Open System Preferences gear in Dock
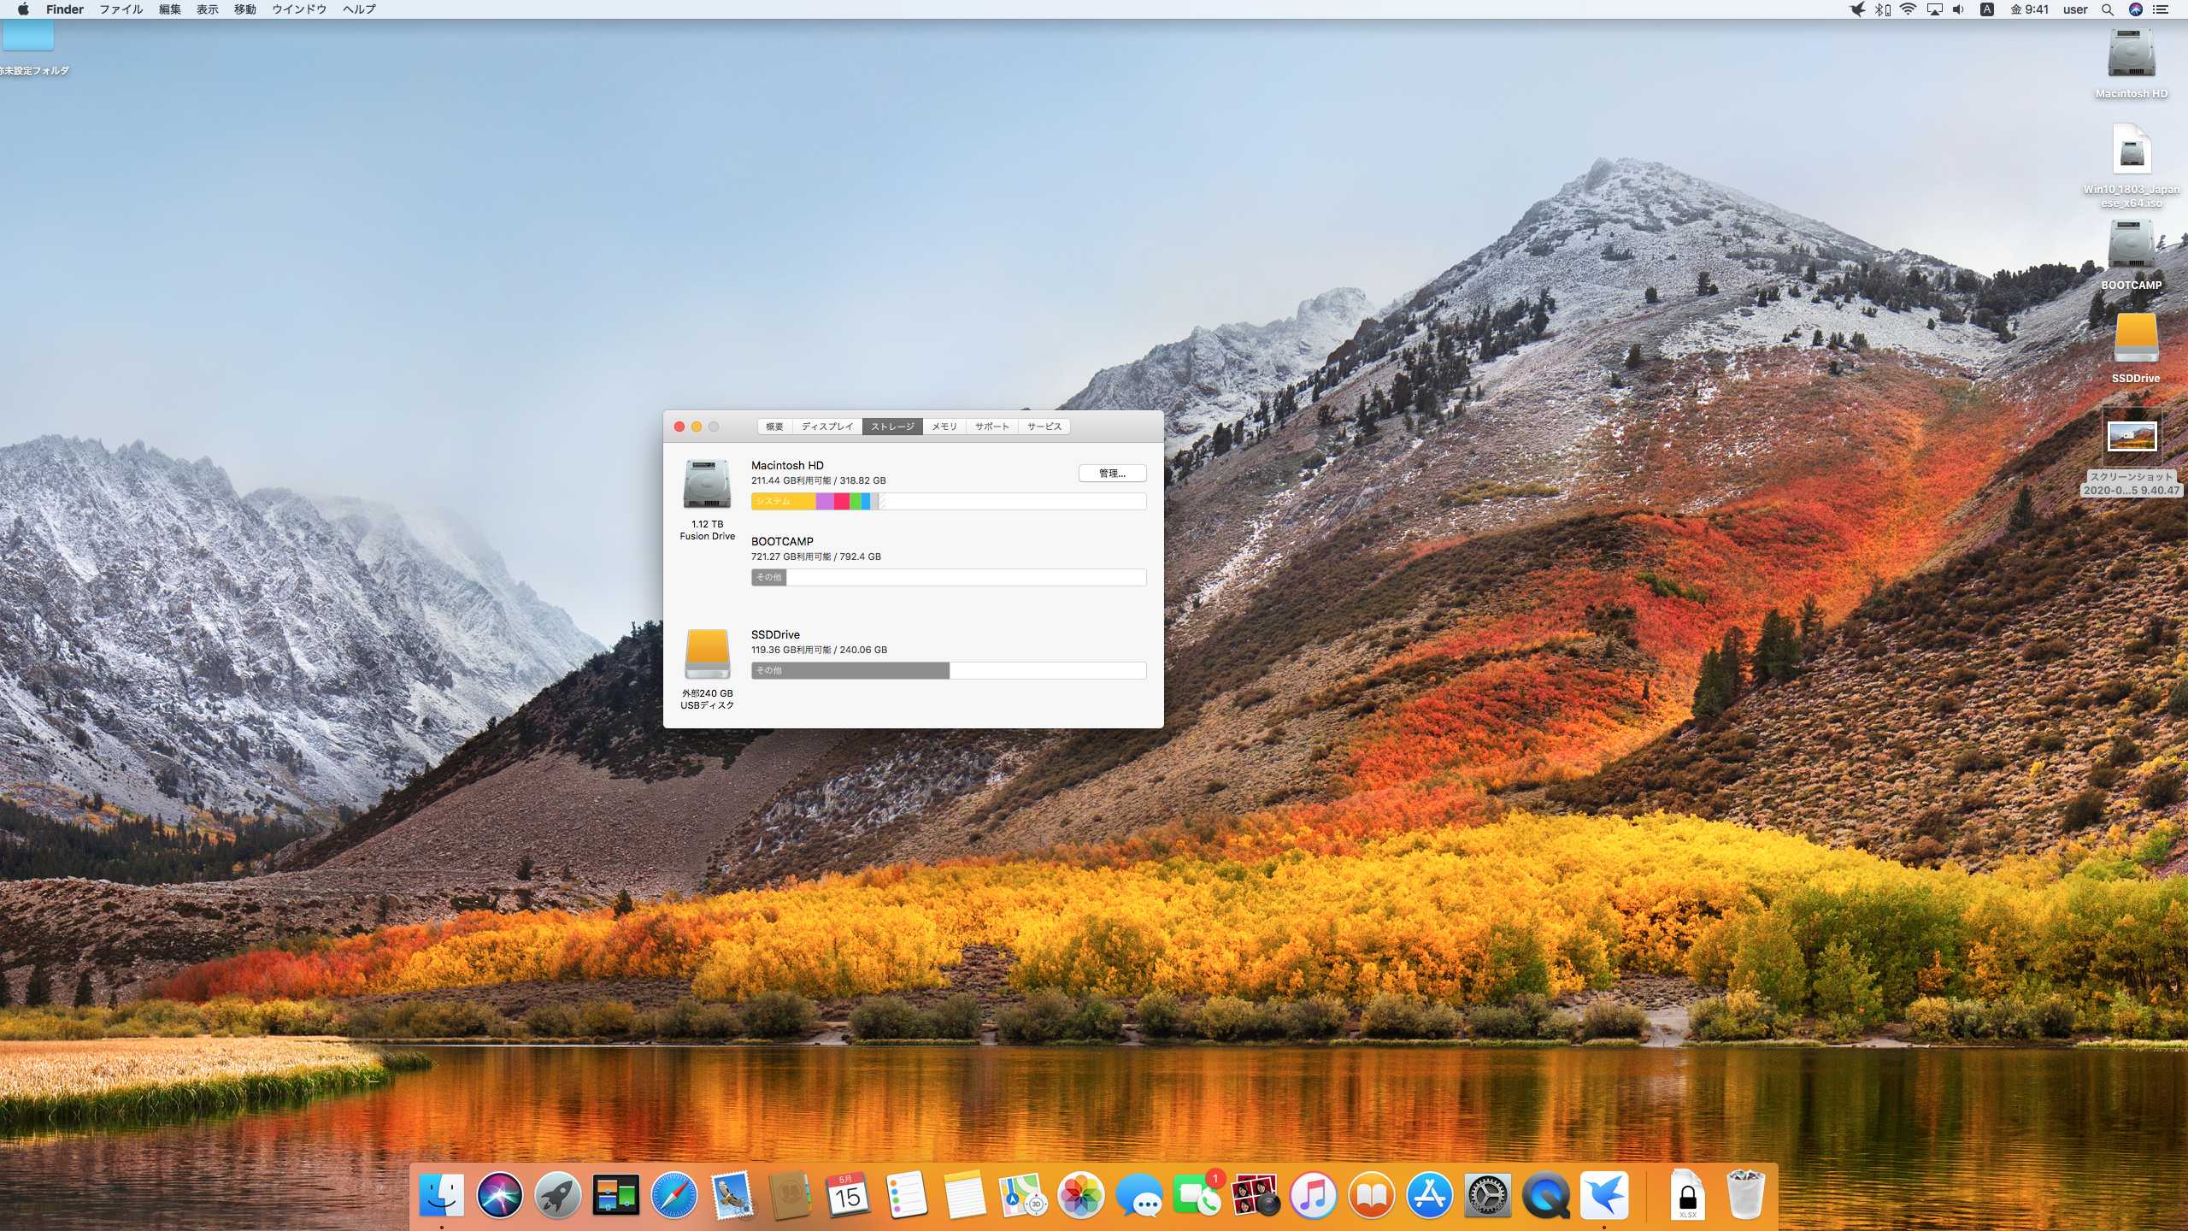Image resolution: width=2188 pixels, height=1231 pixels. pos(1488,1195)
